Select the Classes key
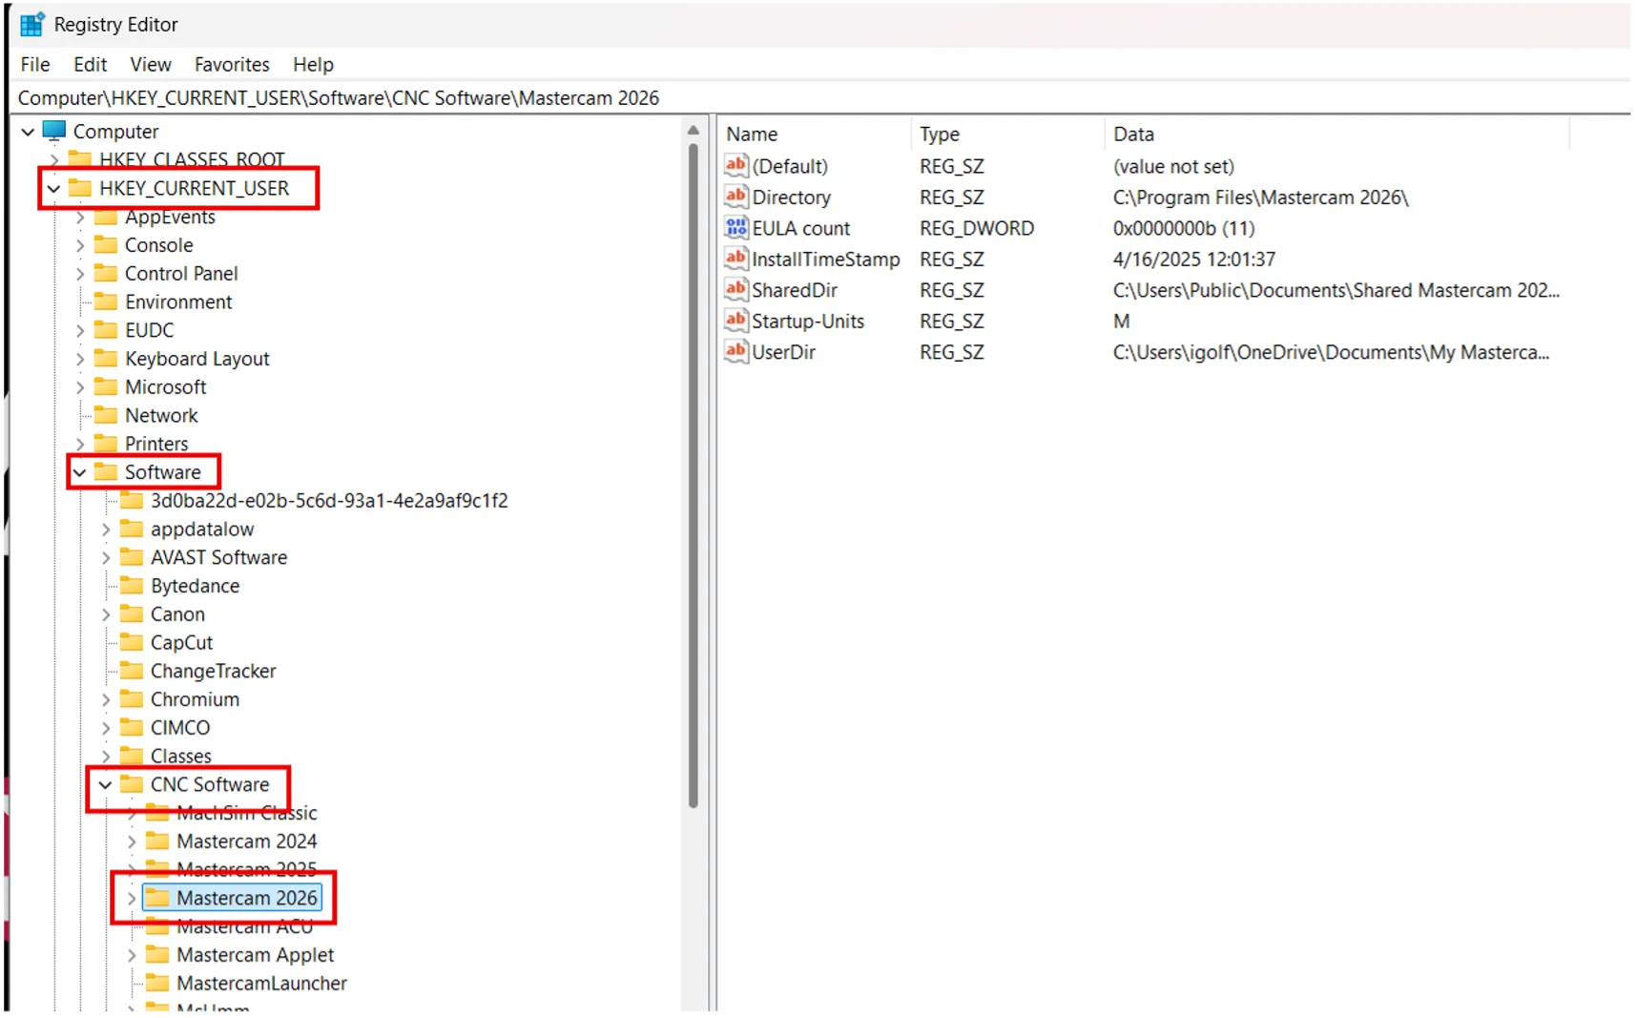Viewport: 1635px width, 1018px height. pyautogui.click(x=180, y=756)
